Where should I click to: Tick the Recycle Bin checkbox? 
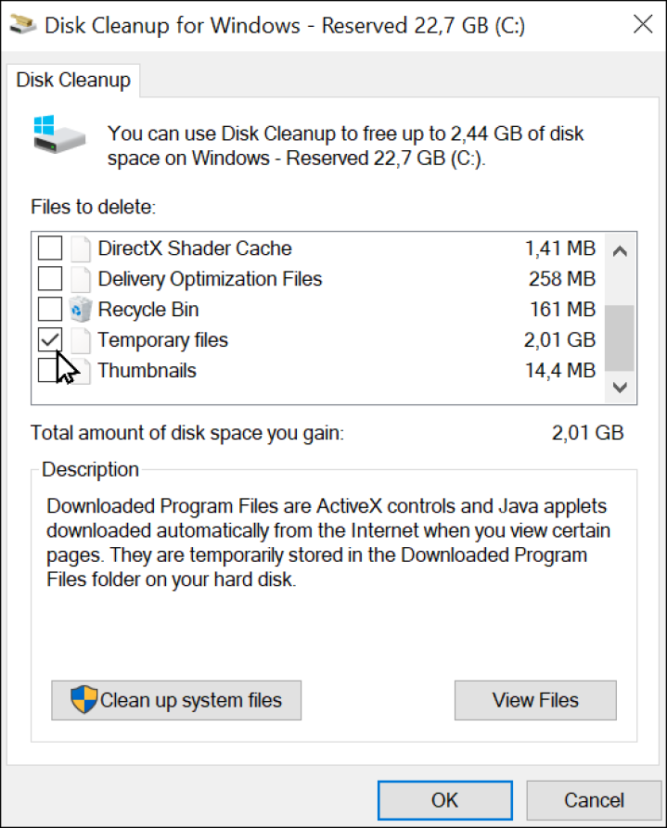(x=50, y=310)
